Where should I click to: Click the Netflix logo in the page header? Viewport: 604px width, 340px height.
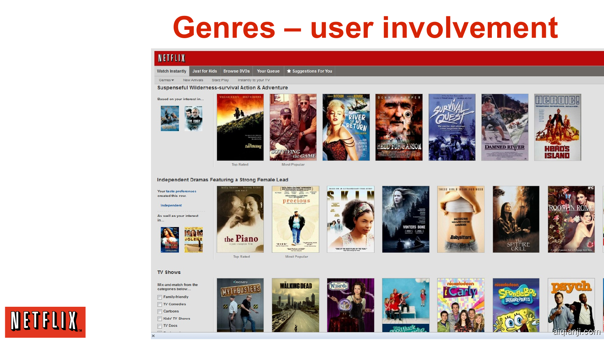click(x=171, y=58)
